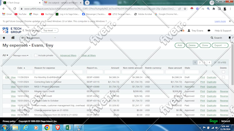Open Trey Evans user menu
234x131 pixels.
[195, 31]
